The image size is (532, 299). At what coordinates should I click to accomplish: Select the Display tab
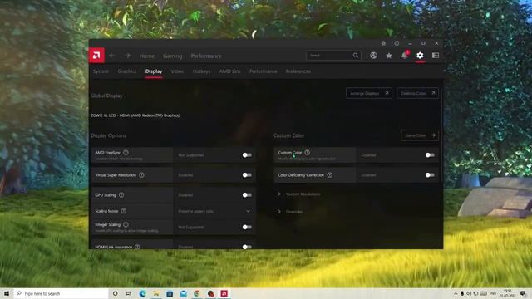coord(154,71)
